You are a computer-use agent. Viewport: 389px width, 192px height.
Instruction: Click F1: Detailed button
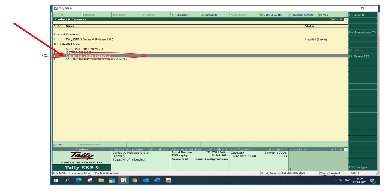coord(363,15)
